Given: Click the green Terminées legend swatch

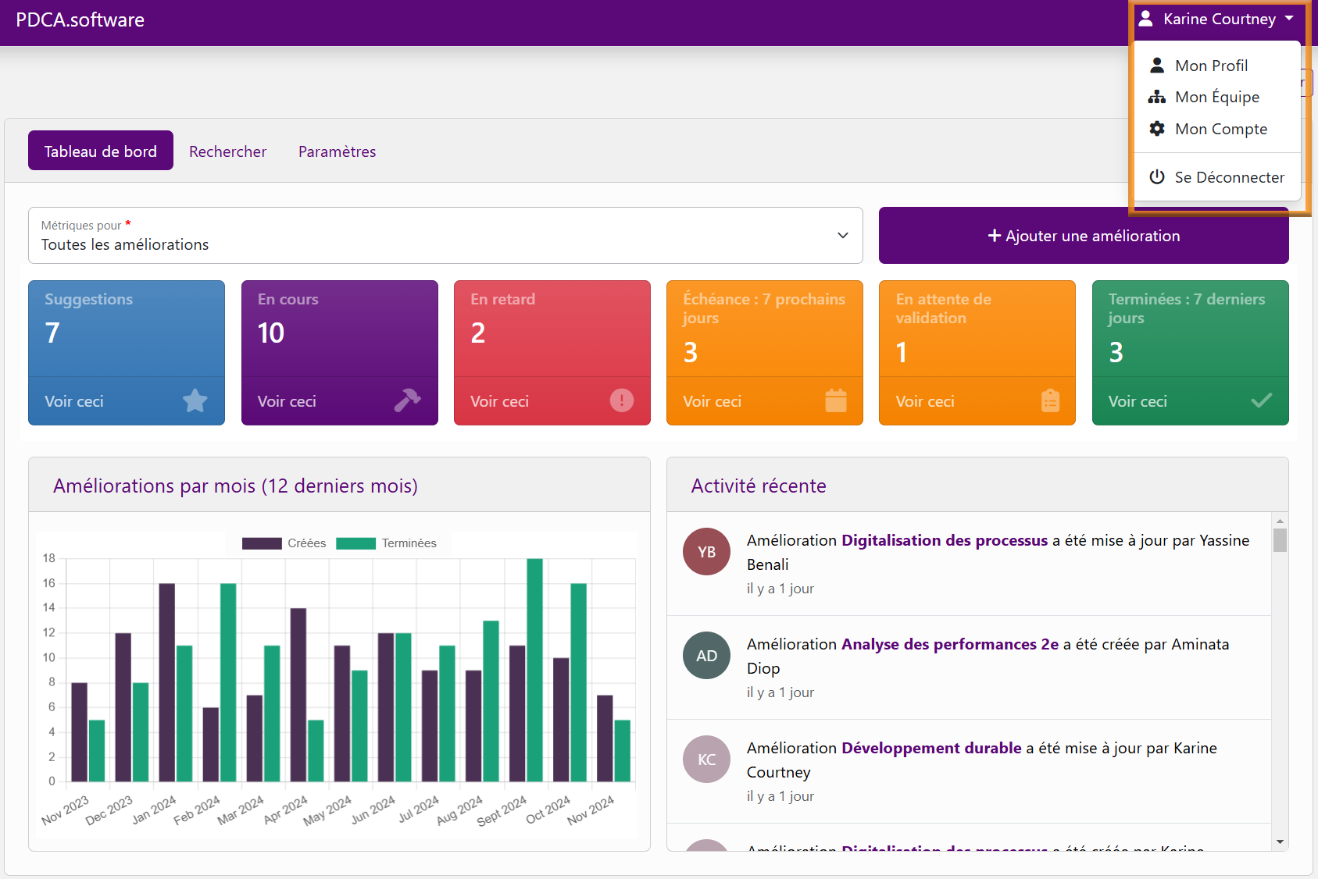Looking at the screenshot, I should (355, 543).
